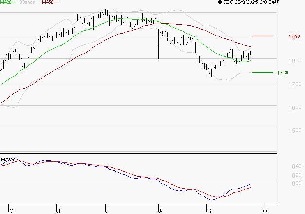The height and width of the screenshot is (214, 305).
Task: Click the S month marker on time axis
Action: point(209,211)
